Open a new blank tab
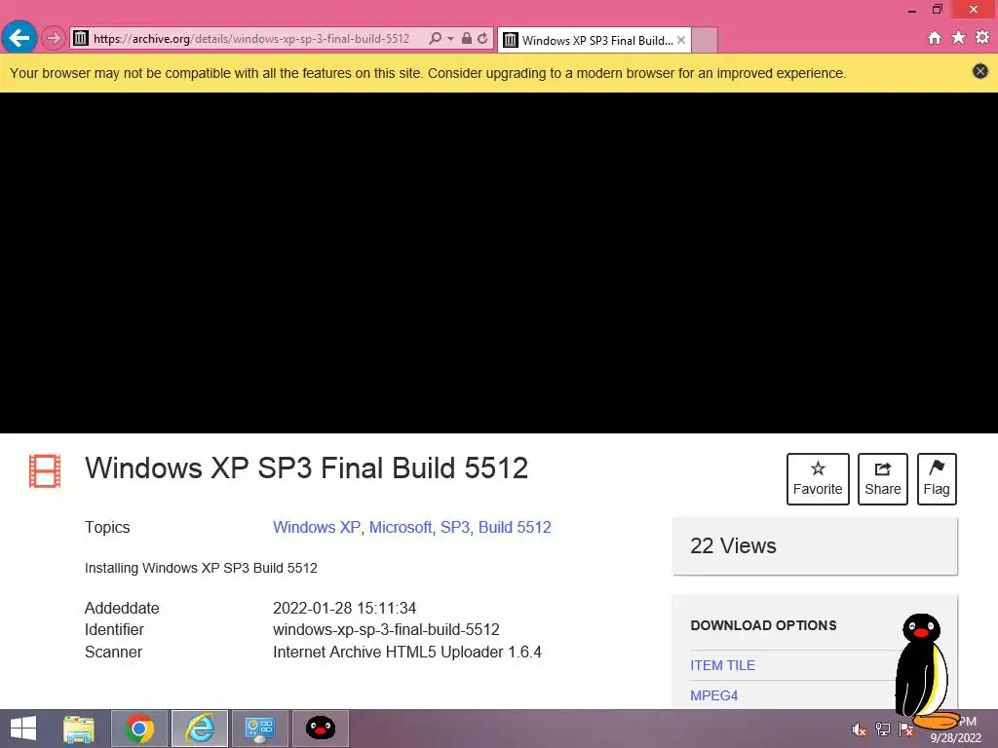Image resolution: width=998 pixels, height=748 pixels. click(x=704, y=40)
